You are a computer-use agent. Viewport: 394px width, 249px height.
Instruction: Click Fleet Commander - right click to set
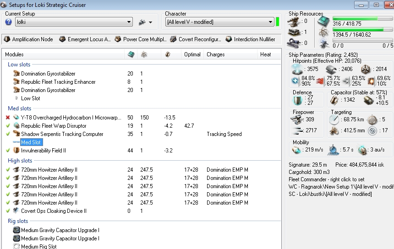coord(327,179)
